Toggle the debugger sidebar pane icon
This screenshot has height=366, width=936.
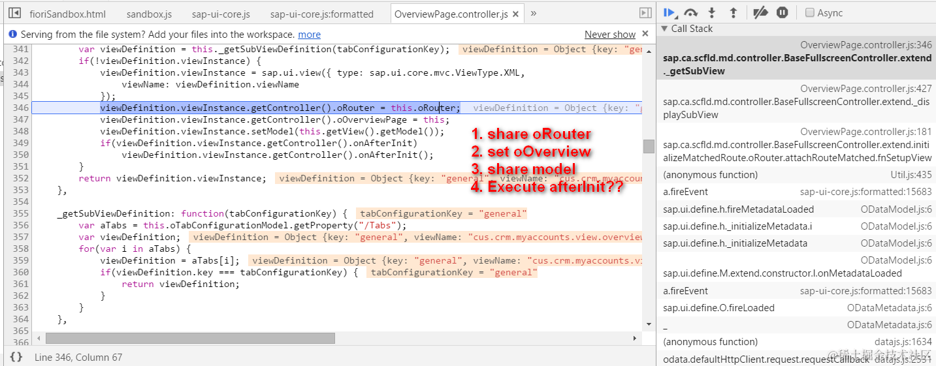[x=645, y=13]
